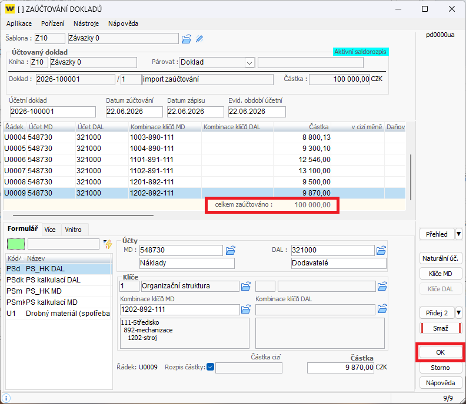Click the Nápověda button in the right panel
466x404 pixels.
441,383
